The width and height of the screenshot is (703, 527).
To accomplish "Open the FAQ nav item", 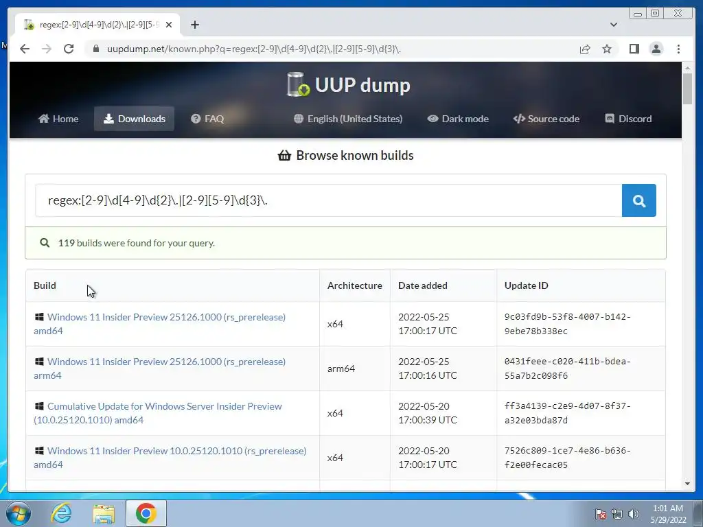I will click(207, 119).
